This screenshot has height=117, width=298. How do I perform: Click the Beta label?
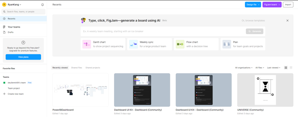coord(165,20)
